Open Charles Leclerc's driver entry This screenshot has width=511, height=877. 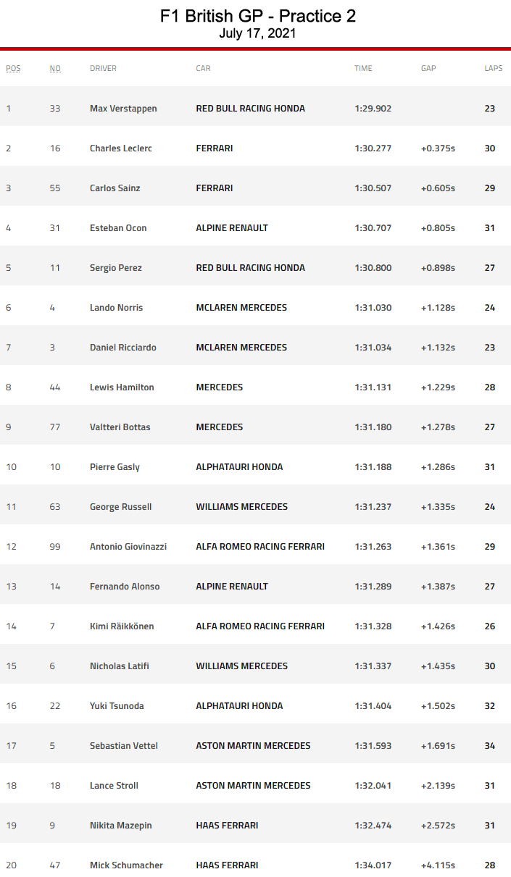(x=120, y=148)
